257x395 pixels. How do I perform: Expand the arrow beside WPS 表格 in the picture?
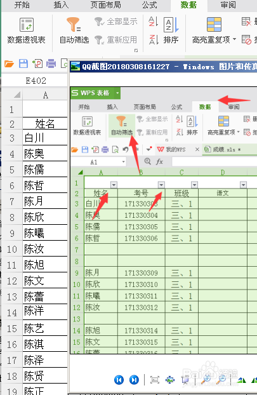tap(117, 93)
